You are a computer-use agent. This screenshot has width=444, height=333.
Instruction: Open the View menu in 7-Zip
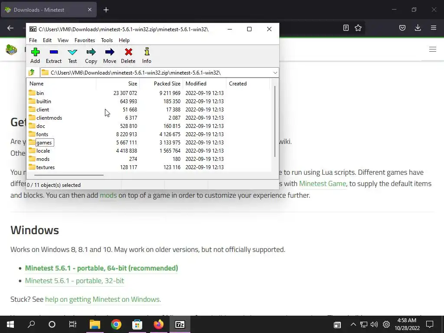pyautogui.click(x=63, y=40)
